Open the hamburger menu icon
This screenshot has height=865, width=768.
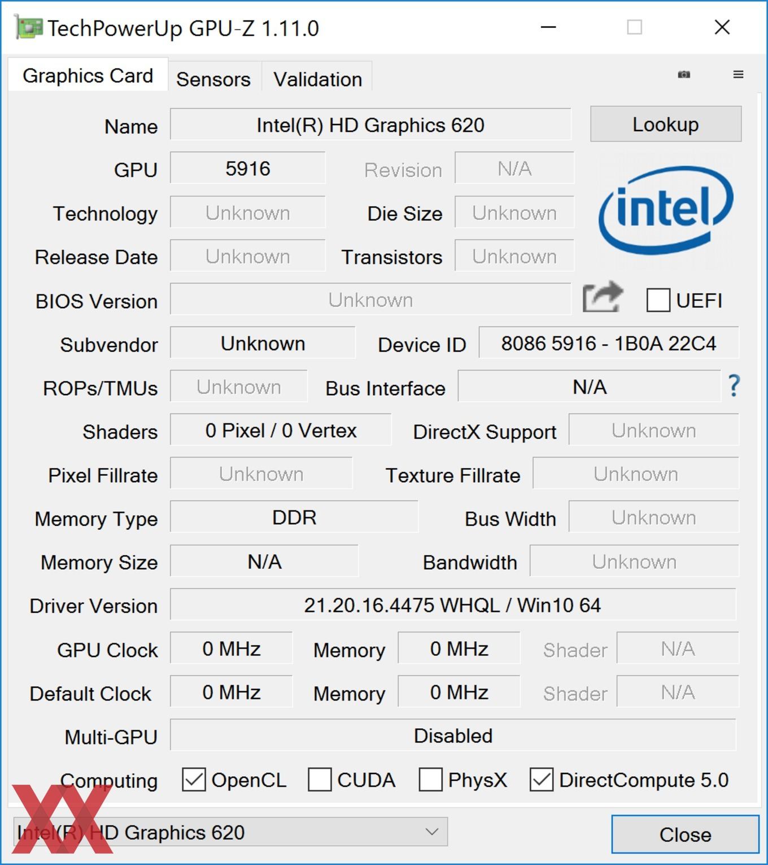[x=738, y=75]
